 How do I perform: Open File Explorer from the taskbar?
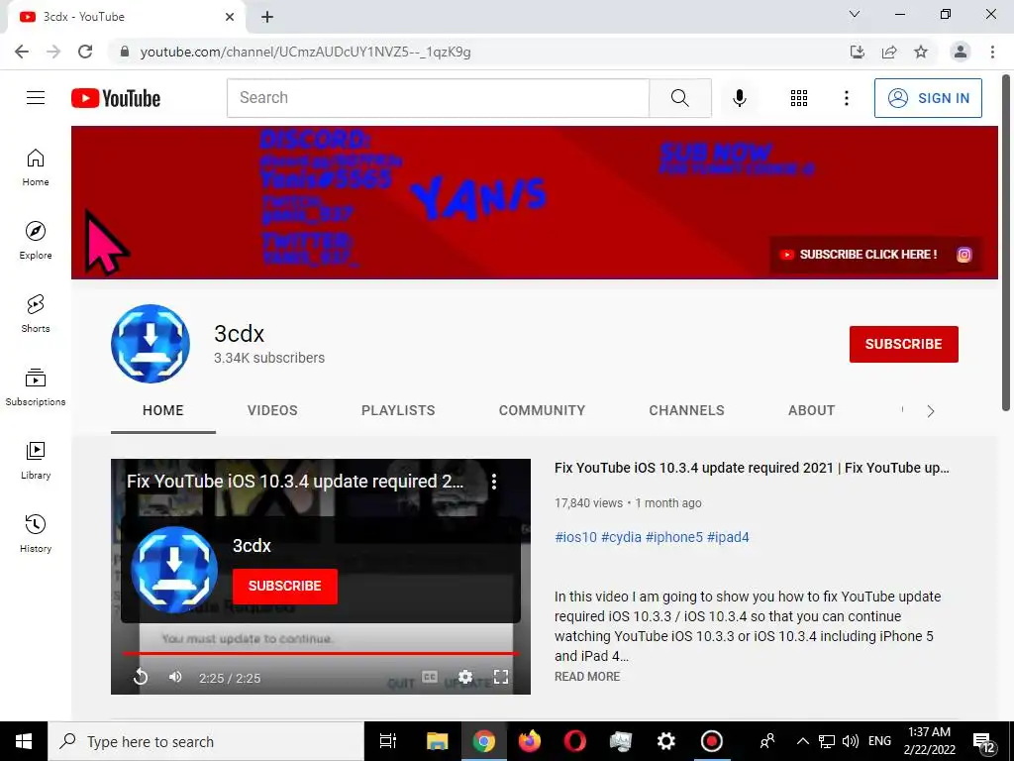tap(437, 741)
